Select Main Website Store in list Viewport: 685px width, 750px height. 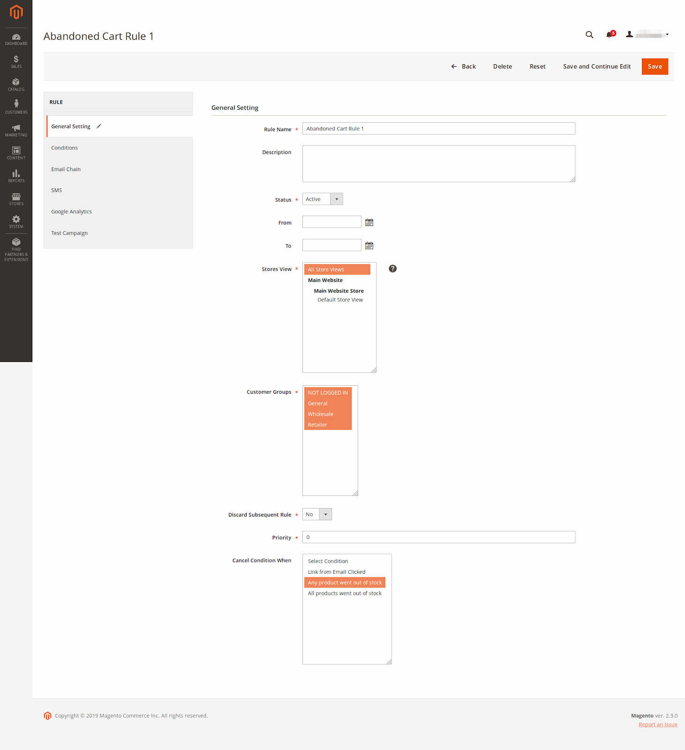pos(339,291)
